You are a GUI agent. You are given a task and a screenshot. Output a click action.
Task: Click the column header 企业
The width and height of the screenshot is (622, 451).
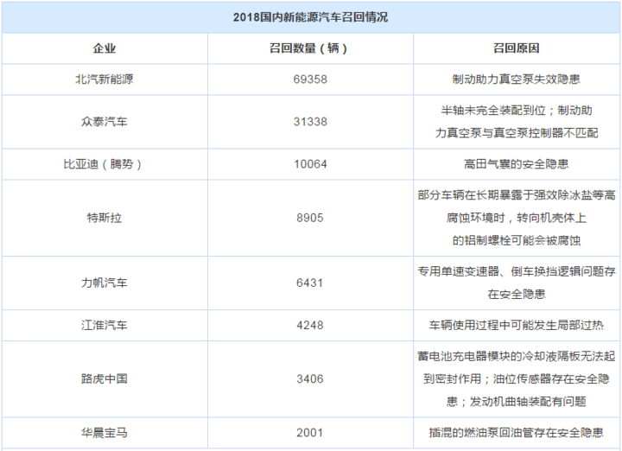point(105,48)
